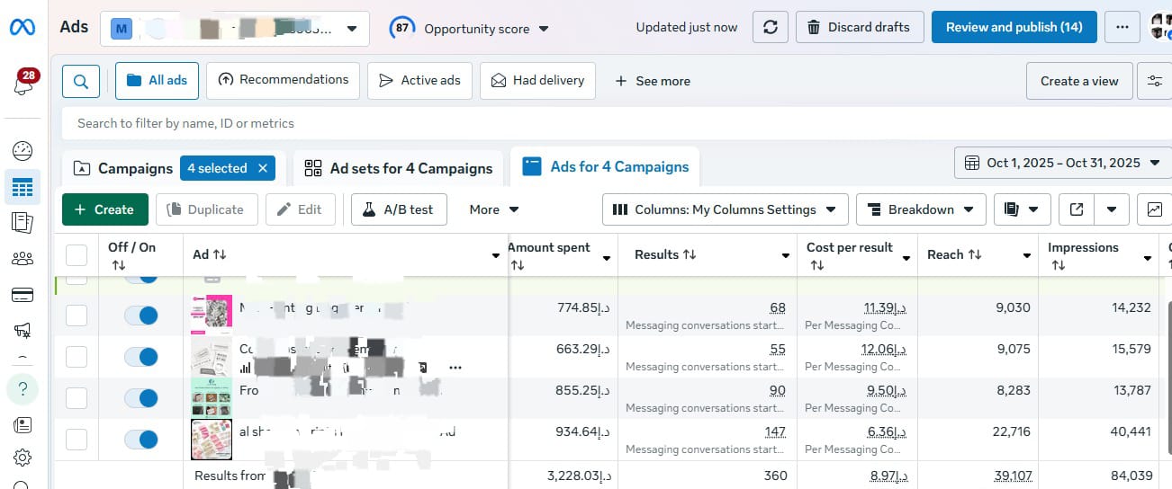Open the search magnifier icon

pos(80,81)
